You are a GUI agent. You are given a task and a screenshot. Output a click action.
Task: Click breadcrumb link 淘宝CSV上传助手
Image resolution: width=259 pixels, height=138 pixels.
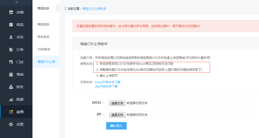[94, 9]
